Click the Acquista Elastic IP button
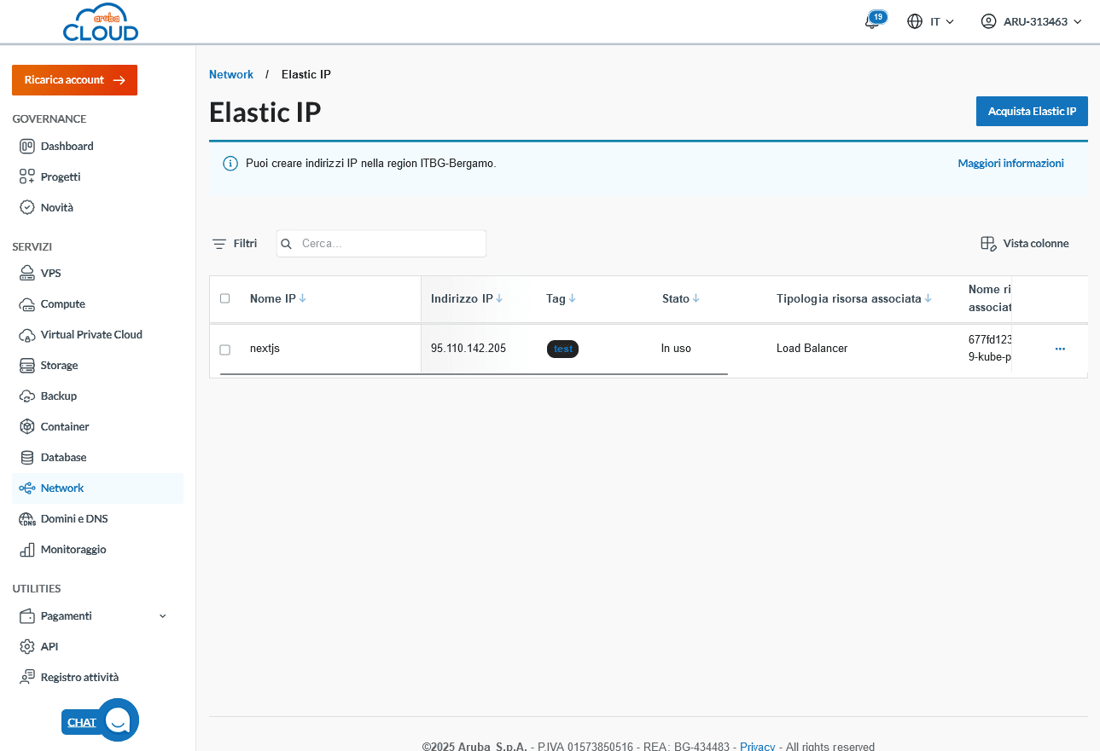Image resolution: width=1100 pixels, height=751 pixels. pyautogui.click(x=1031, y=112)
